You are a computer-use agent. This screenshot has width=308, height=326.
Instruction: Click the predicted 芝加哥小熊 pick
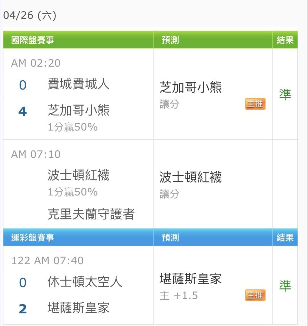pos(191,87)
